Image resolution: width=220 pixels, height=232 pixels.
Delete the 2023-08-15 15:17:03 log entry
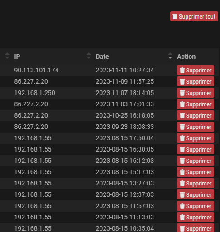pyautogui.click(x=196, y=172)
